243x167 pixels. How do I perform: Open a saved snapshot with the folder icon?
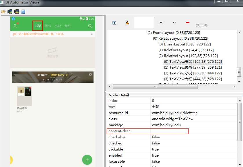3,12
